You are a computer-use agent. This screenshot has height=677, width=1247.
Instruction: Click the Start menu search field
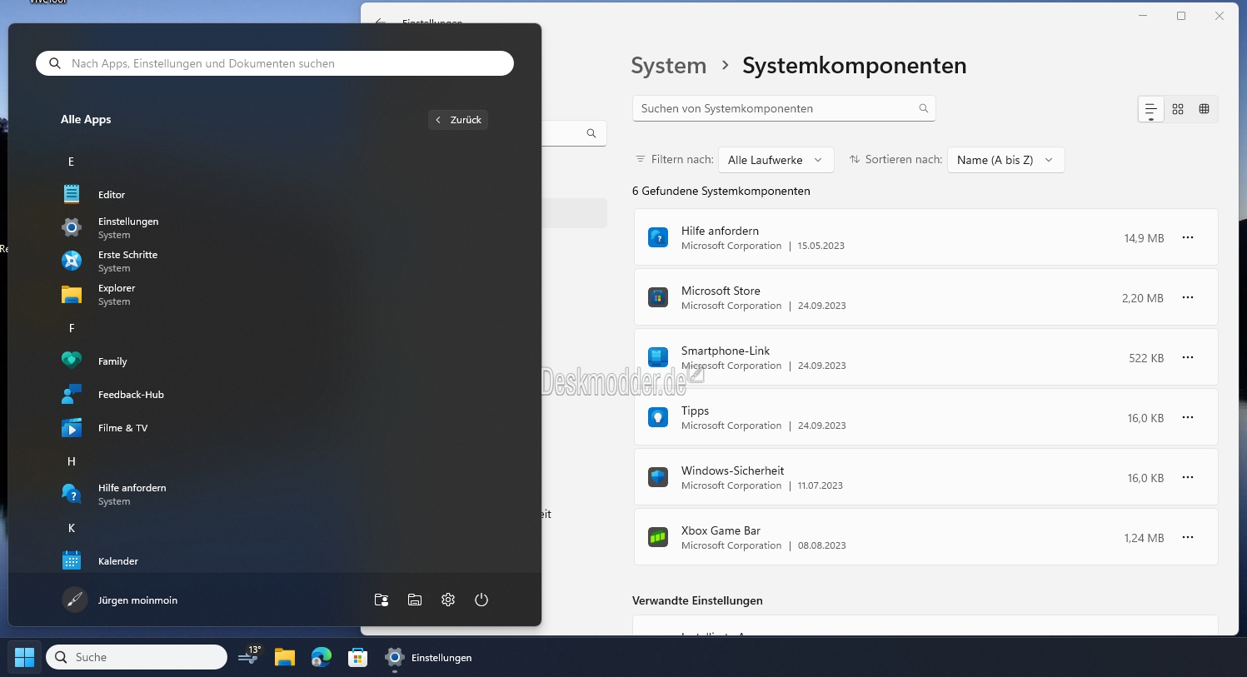pyautogui.click(x=275, y=63)
